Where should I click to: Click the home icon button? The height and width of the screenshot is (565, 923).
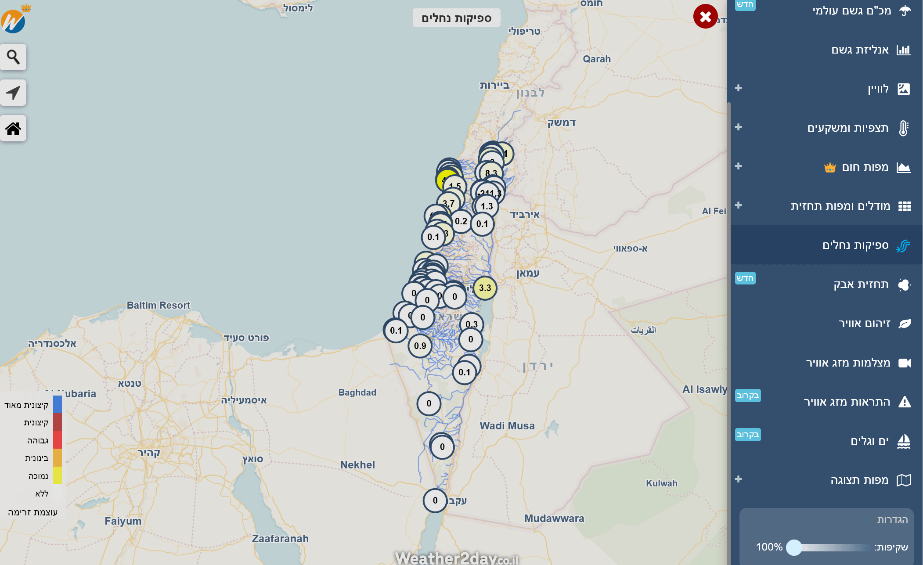(x=13, y=129)
